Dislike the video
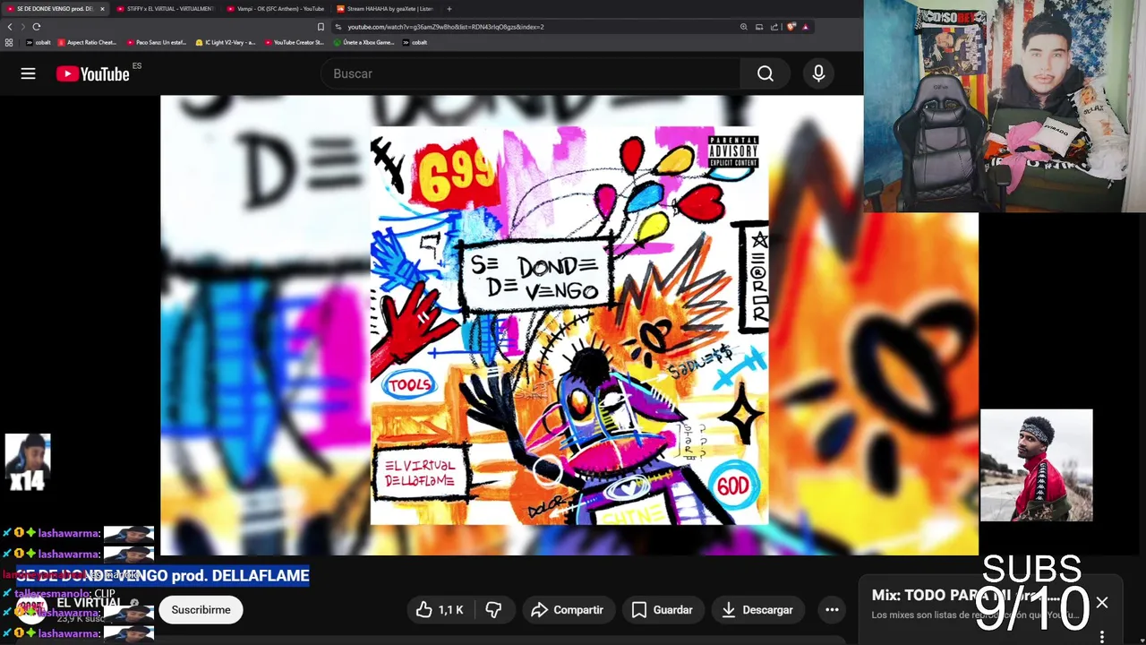The width and height of the screenshot is (1146, 645). pyautogui.click(x=493, y=610)
